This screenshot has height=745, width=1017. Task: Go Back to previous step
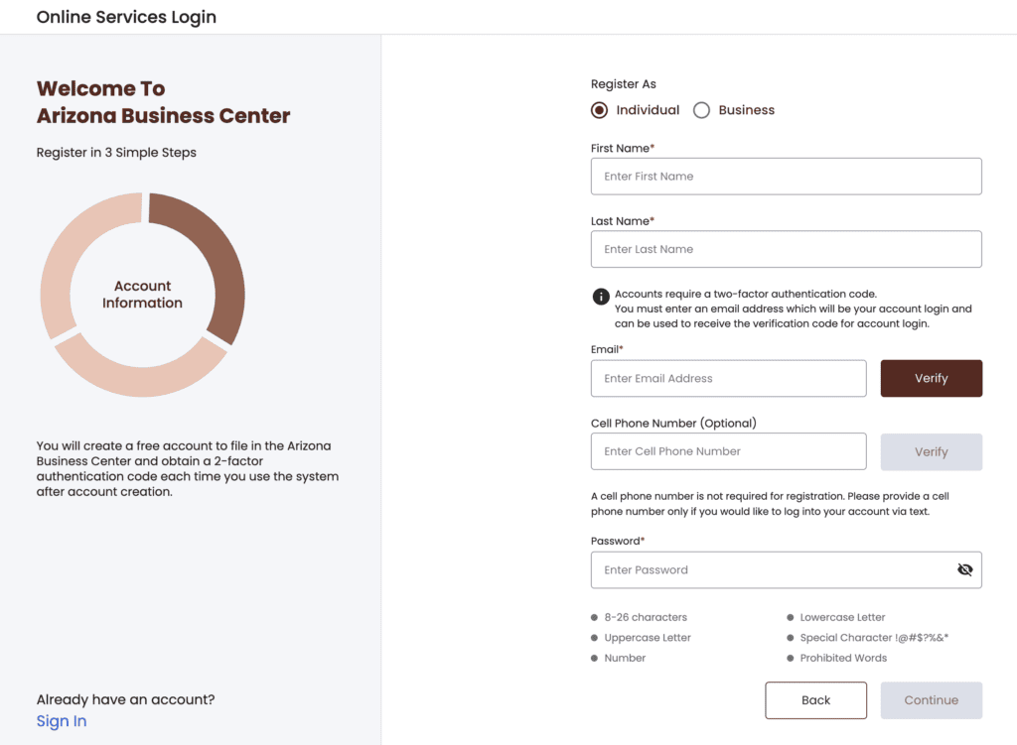tap(816, 700)
